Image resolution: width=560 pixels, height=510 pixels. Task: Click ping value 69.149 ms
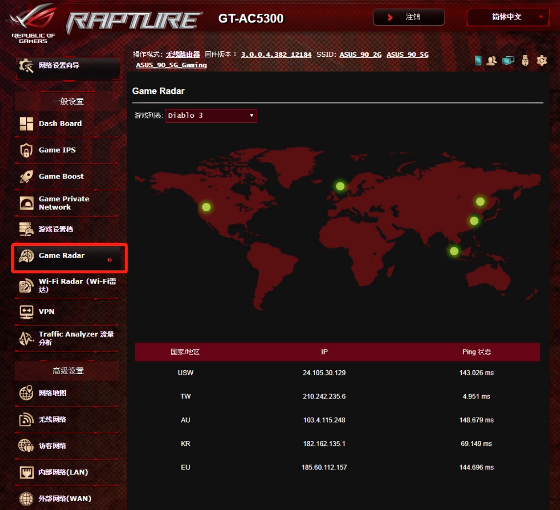point(476,443)
